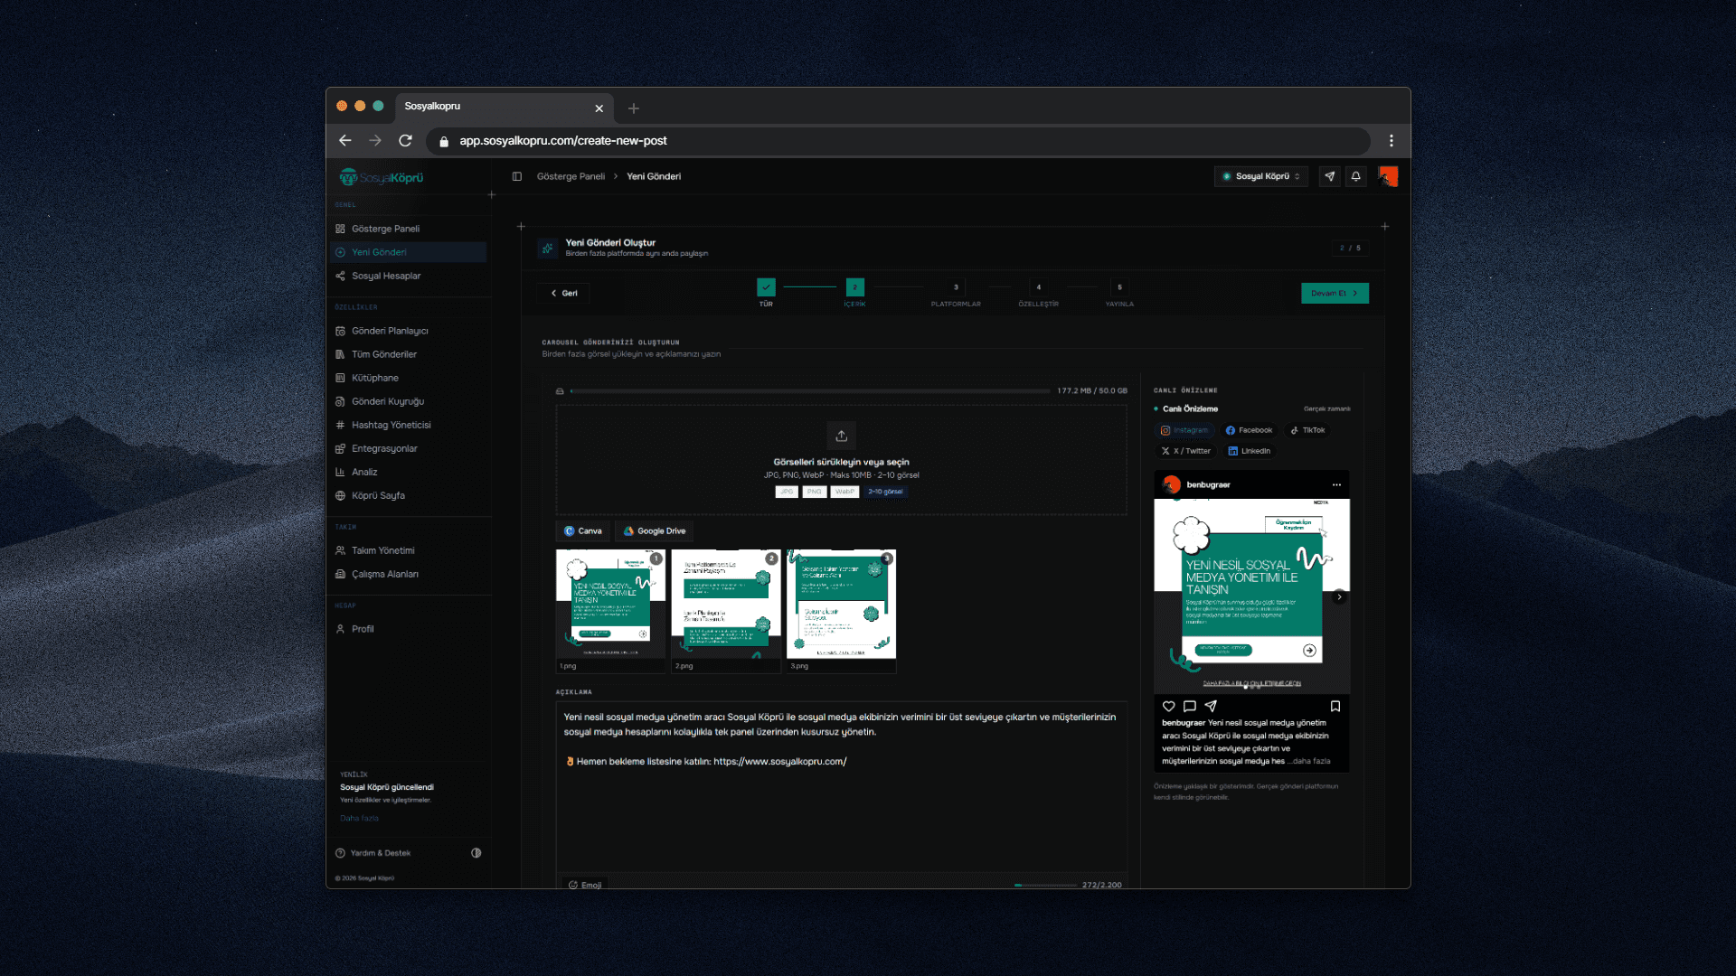Click into the Açıklama caption text area
This screenshot has width=1736, height=976.
841,786
